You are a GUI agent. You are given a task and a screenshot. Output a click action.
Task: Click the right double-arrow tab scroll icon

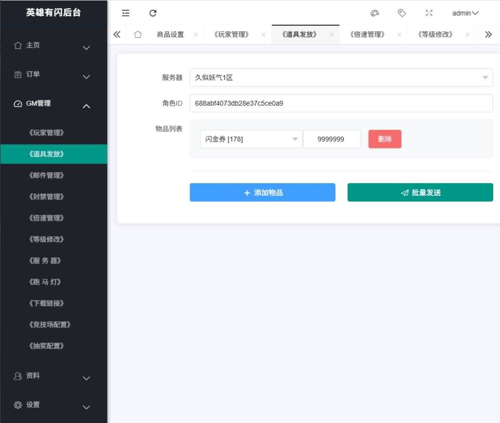[488, 34]
